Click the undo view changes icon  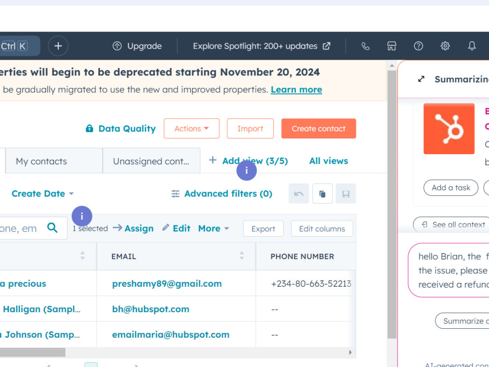tap(298, 194)
